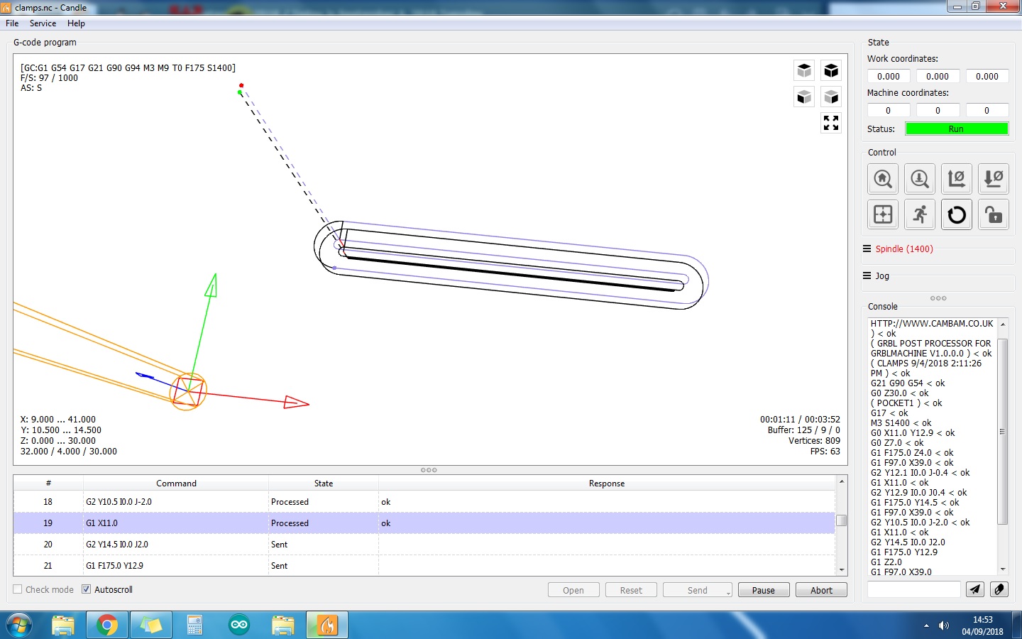Expand the Jog panel

coord(881,276)
